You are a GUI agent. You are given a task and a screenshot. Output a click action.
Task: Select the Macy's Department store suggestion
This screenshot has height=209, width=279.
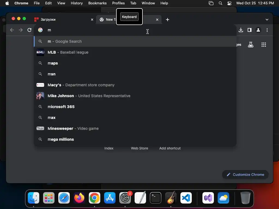pyautogui.click(x=135, y=85)
